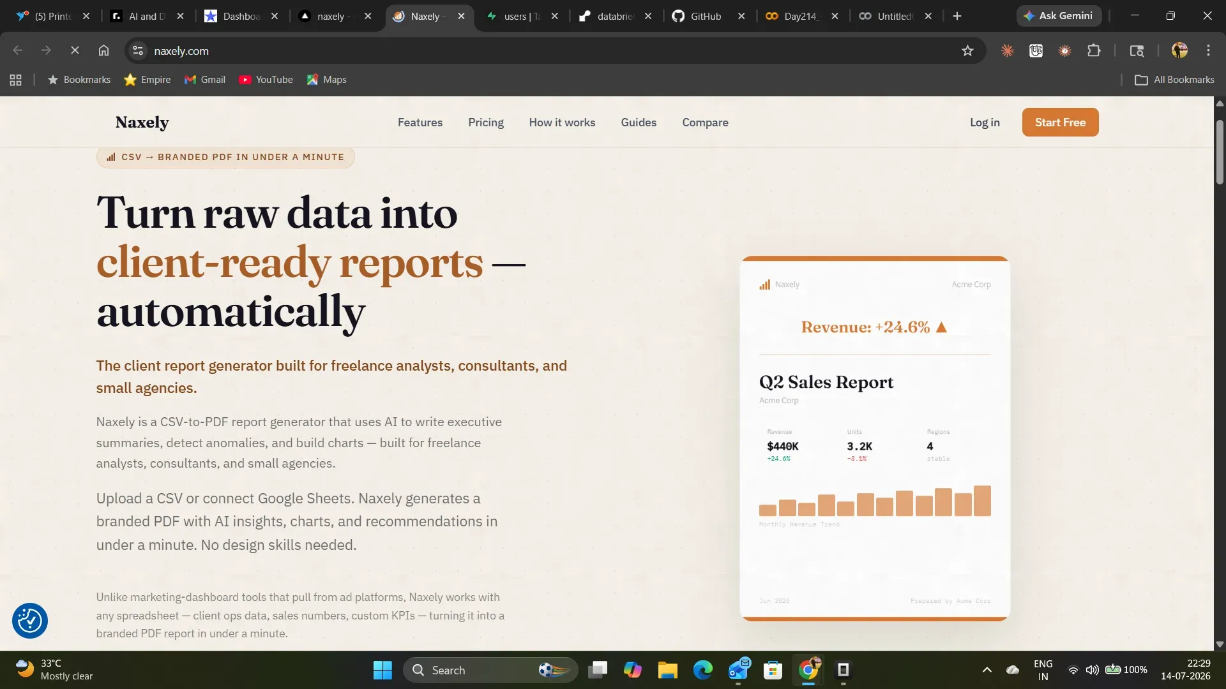This screenshot has width=1226, height=689.
Task: Click the Naxely logo
Action: point(142,122)
